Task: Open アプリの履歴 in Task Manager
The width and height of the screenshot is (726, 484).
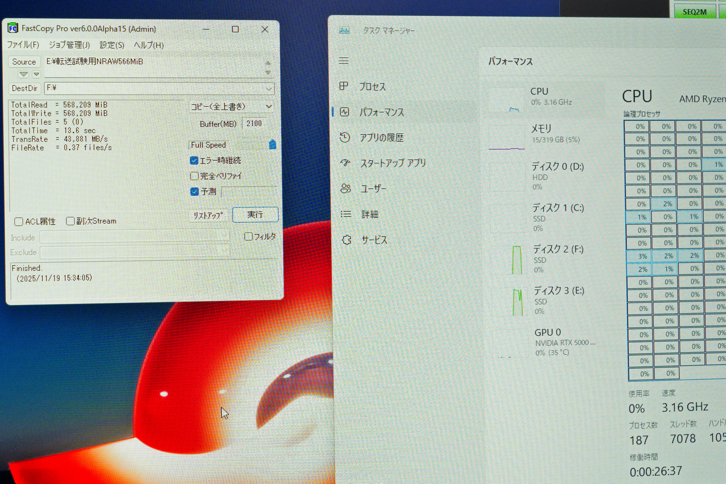Action: click(382, 138)
